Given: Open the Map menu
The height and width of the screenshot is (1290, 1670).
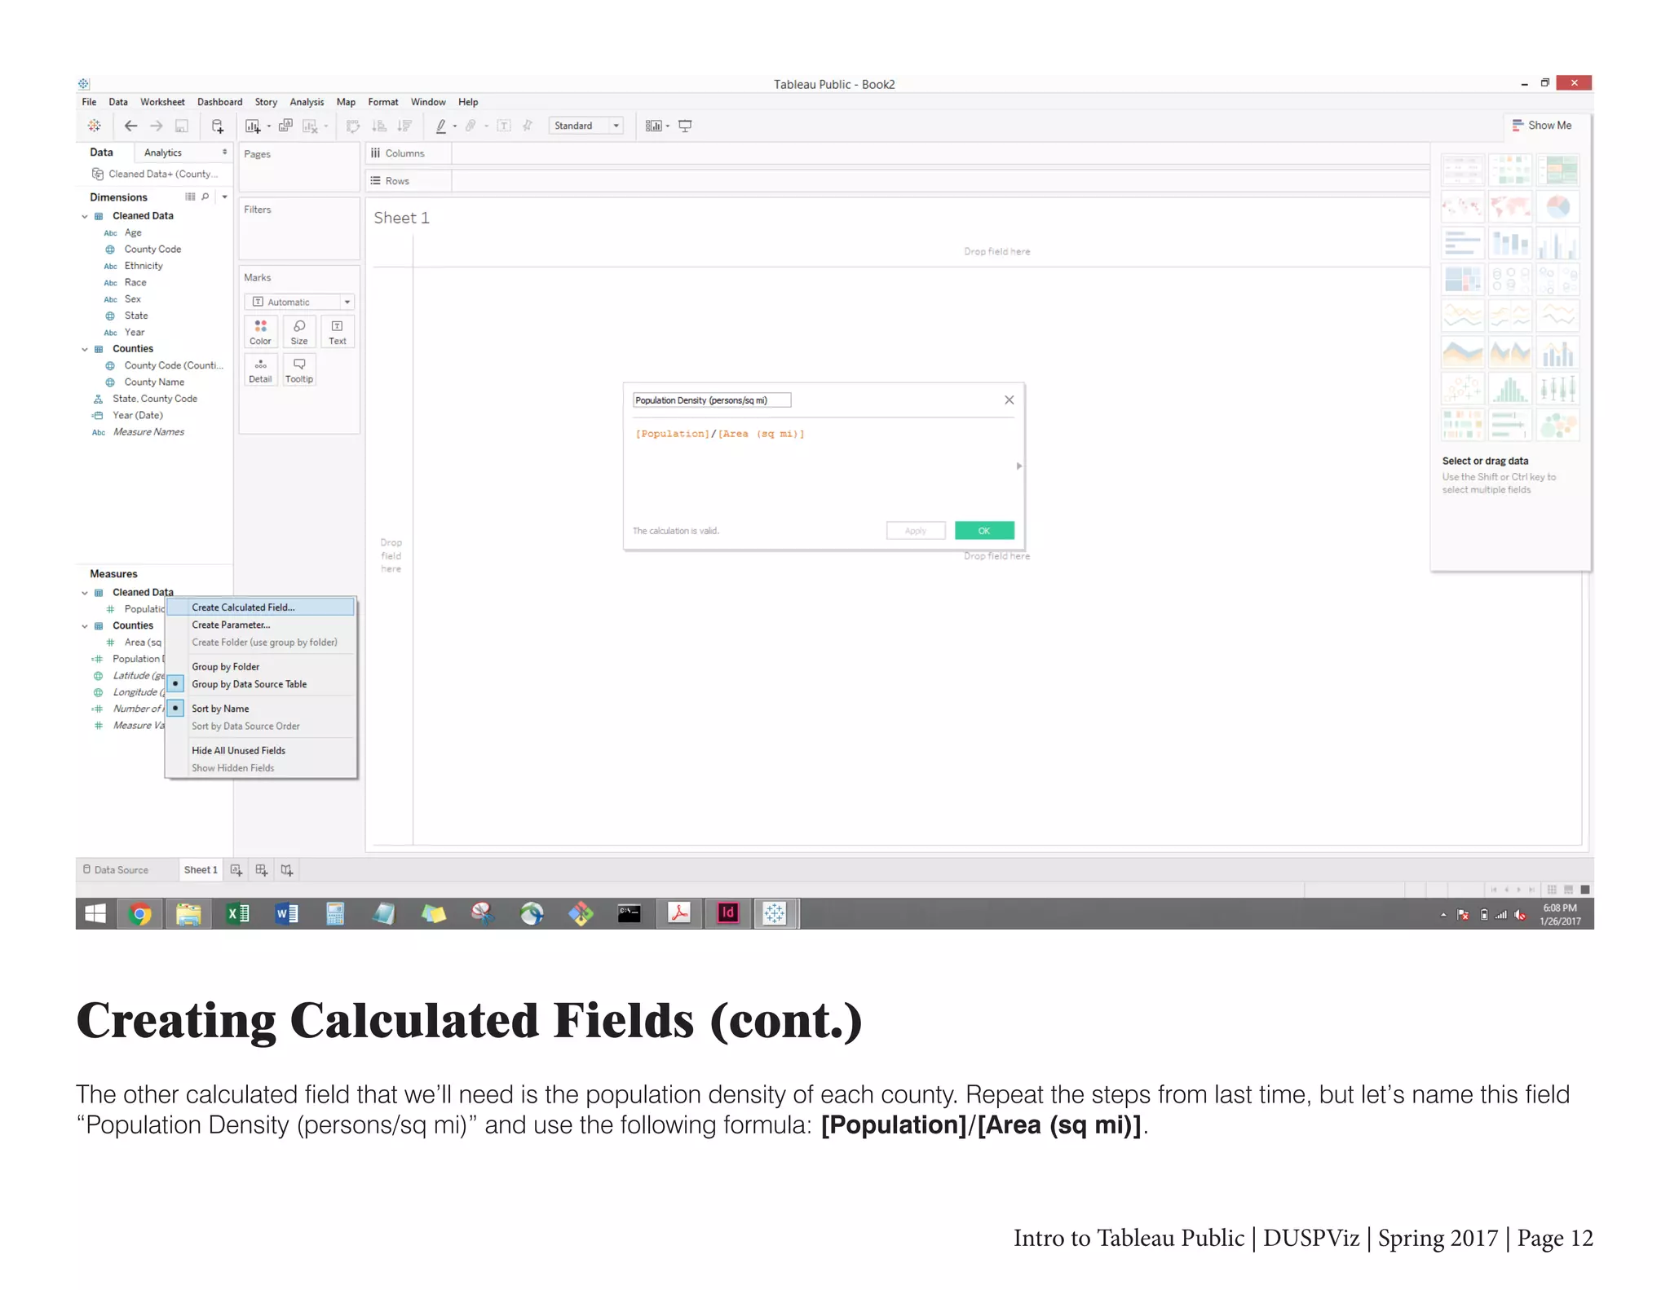Looking at the screenshot, I should [346, 102].
